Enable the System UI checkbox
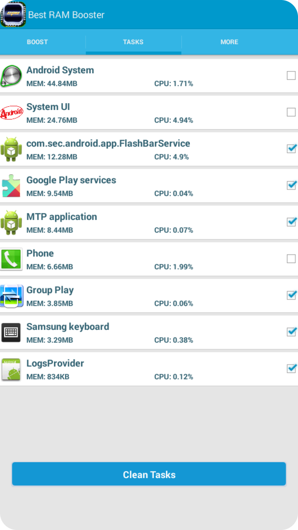 pos(291,112)
